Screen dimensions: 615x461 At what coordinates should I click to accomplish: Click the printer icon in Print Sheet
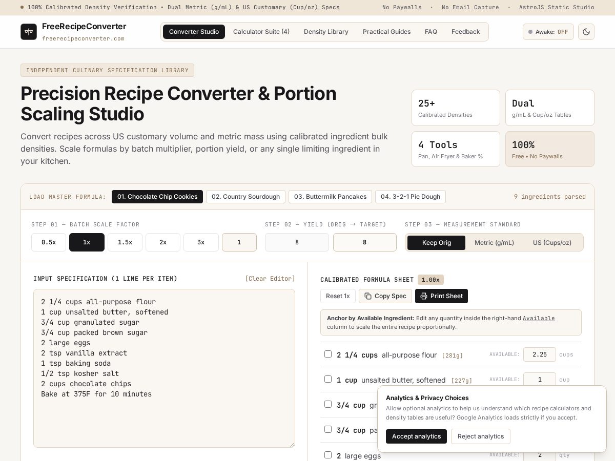(424, 296)
